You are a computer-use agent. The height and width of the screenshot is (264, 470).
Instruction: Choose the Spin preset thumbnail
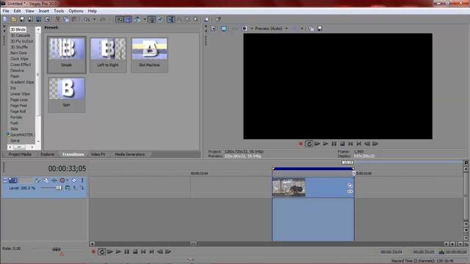tap(67, 95)
